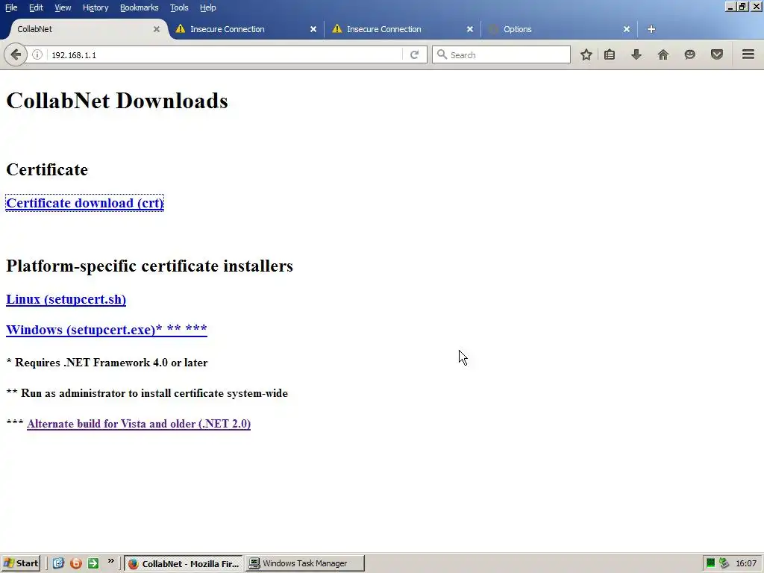Image resolution: width=764 pixels, height=573 pixels.
Task: Show site information via the info icon
Action: coord(37,54)
